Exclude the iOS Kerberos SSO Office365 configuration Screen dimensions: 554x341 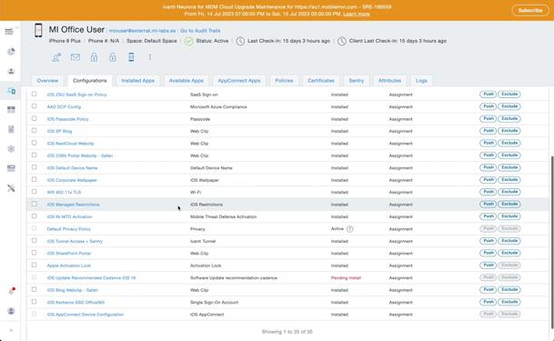tap(509, 302)
